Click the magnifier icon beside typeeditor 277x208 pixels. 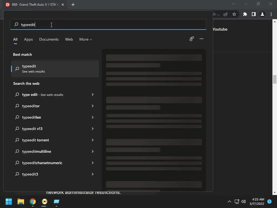click(17, 106)
